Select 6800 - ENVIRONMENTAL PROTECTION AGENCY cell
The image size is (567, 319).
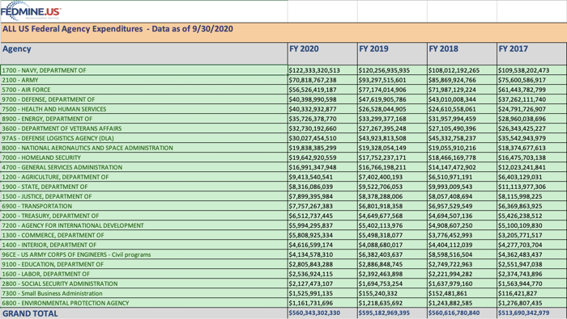pos(144,304)
